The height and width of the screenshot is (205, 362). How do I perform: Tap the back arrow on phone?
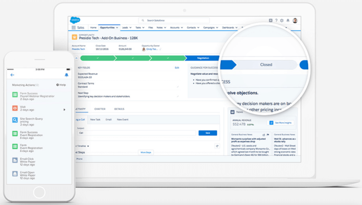coord(12,75)
